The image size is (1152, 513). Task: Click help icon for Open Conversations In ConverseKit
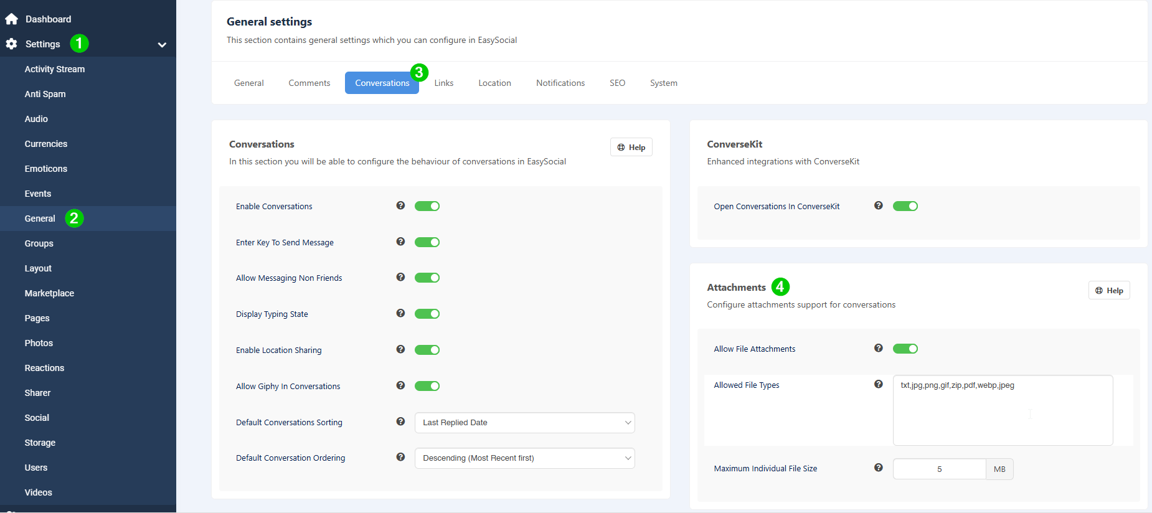click(x=878, y=205)
